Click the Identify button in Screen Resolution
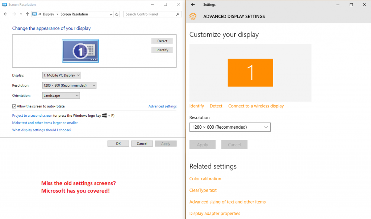Viewport: 371px width, 219px height. click(162, 50)
